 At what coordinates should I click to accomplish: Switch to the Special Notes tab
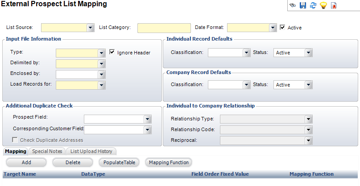tap(47, 152)
